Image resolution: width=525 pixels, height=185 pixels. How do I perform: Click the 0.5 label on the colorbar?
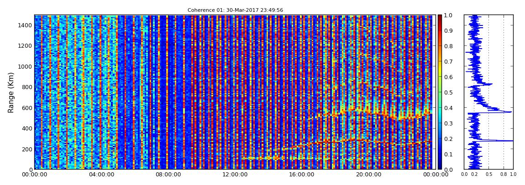point(448,92)
